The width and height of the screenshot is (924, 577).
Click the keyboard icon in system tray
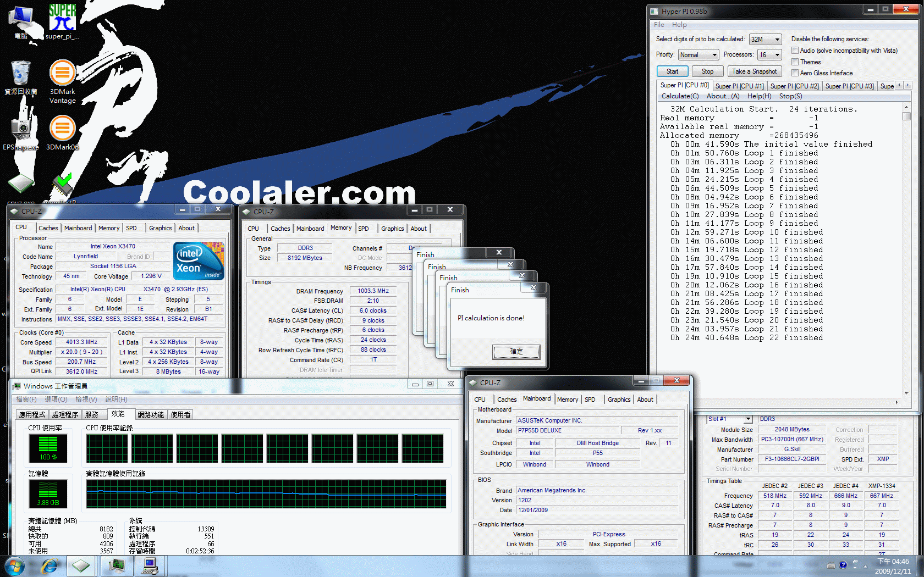(x=831, y=565)
